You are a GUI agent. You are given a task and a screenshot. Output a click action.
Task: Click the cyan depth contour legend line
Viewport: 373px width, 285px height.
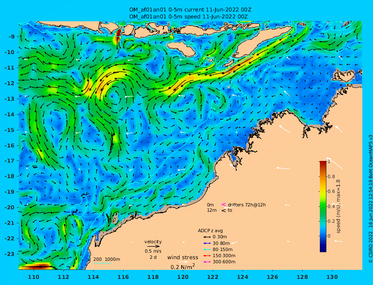coord(102,263)
